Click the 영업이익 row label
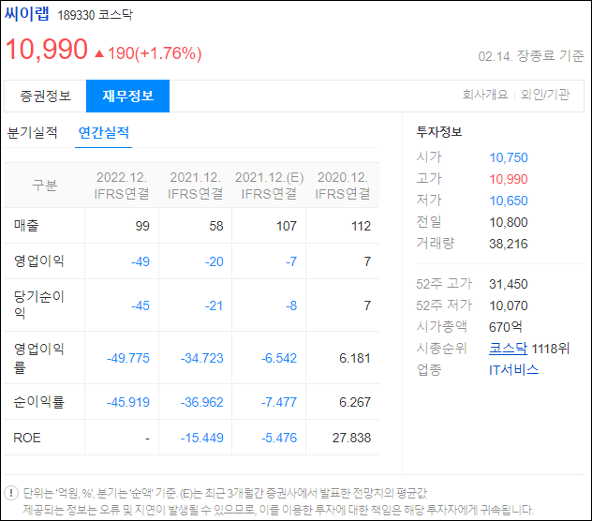 click(39, 261)
